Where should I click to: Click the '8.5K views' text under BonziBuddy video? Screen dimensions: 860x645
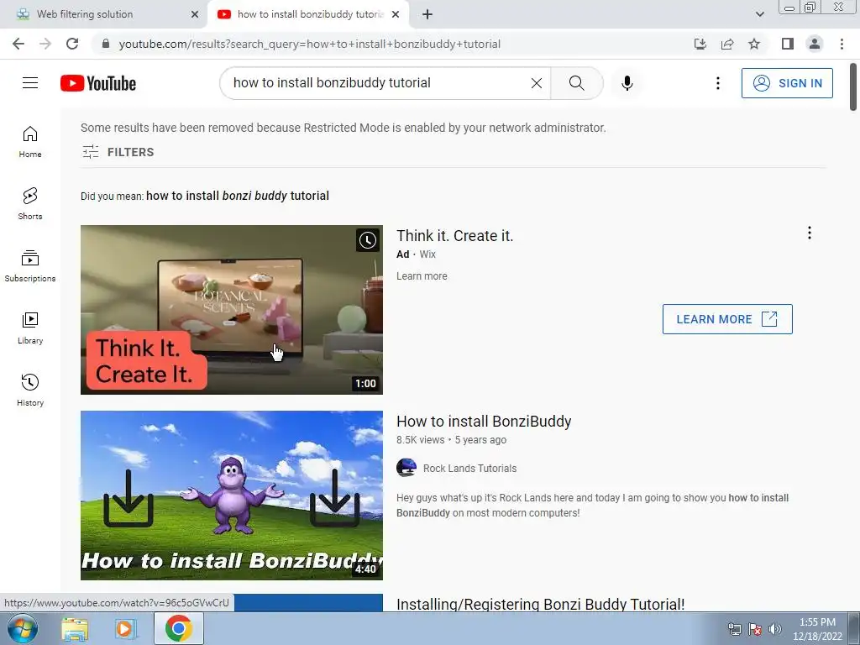(x=421, y=440)
